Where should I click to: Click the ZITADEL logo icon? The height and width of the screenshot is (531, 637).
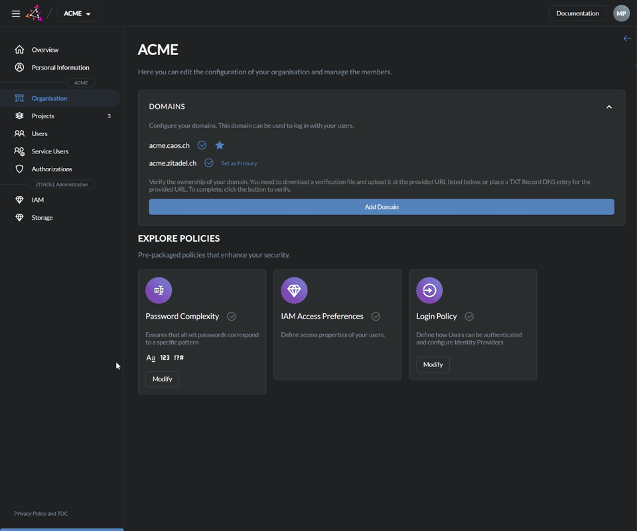coord(33,13)
